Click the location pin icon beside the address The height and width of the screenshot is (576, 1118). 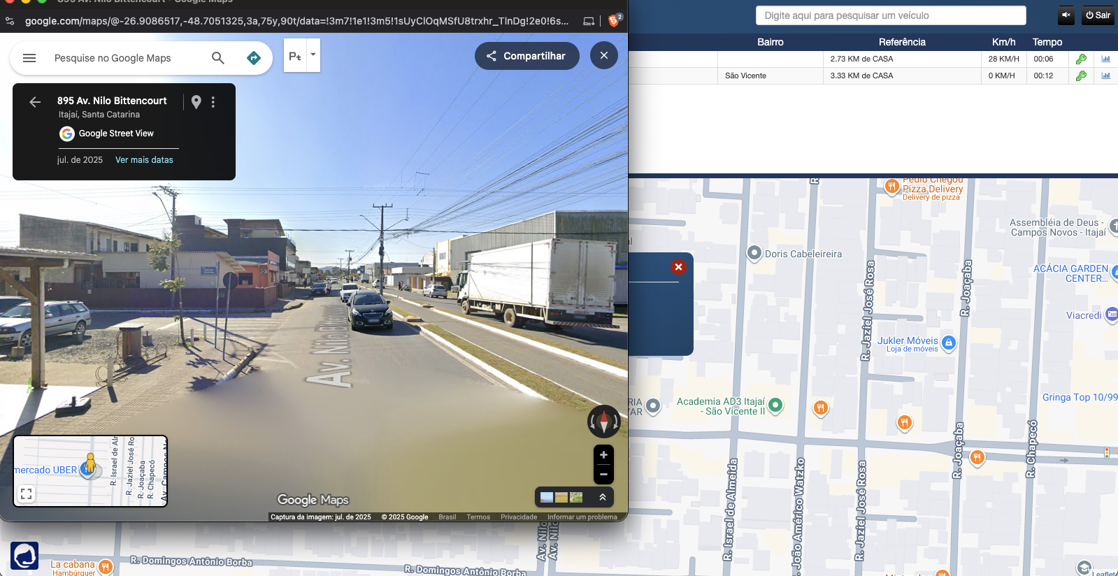click(196, 102)
